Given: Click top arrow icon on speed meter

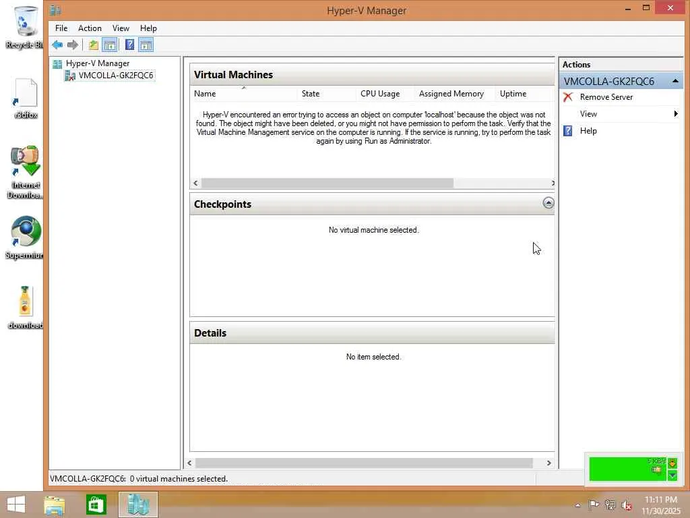Looking at the screenshot, I should pyautogui.click(x=672, y=463).
